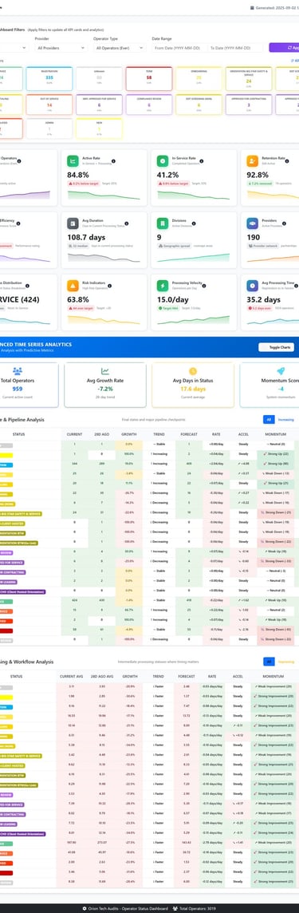The width and height of the screenshot is (299, 913).
Task: Click the -7.2% Avg Growth Rate value
Action: 105,389
